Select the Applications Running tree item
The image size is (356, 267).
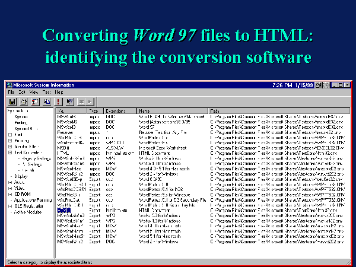33,201
